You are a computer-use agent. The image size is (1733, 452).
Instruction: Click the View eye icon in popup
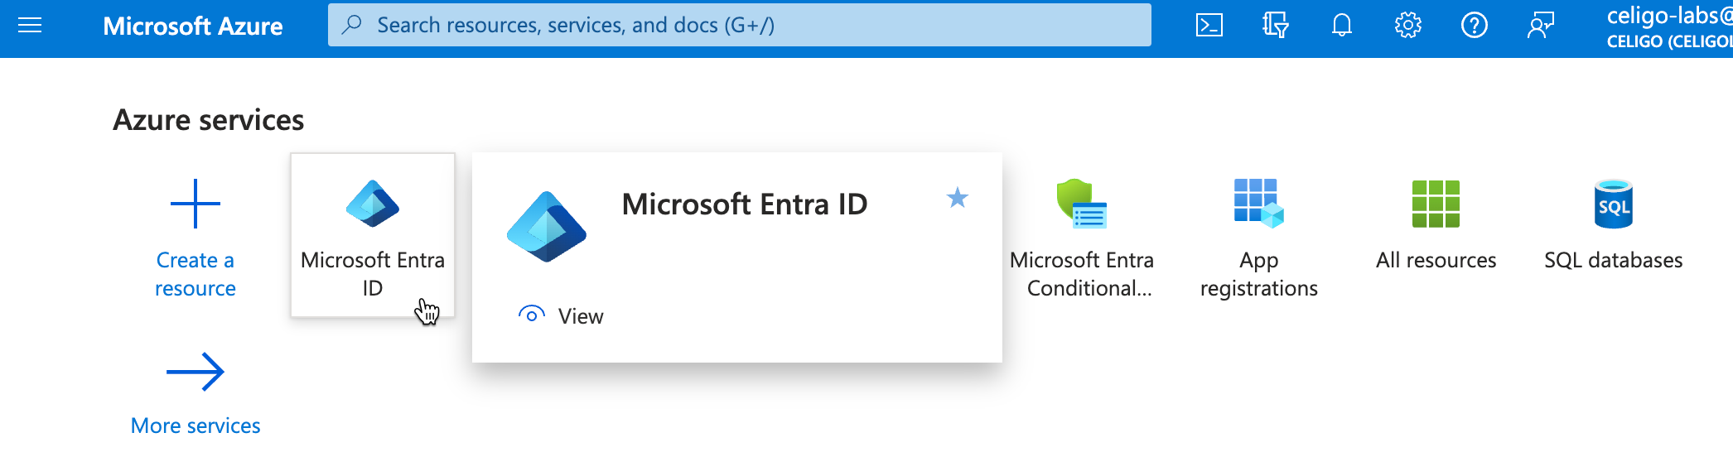(x=532, y=315)
